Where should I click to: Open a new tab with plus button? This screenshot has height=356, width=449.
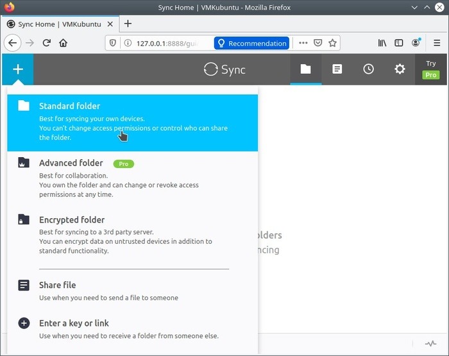click(128, 24)
